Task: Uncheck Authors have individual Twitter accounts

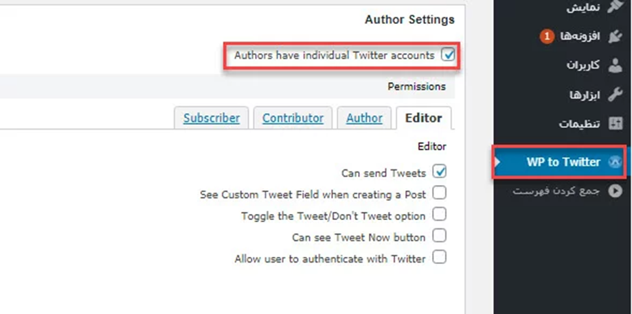Action: point(448,55)
